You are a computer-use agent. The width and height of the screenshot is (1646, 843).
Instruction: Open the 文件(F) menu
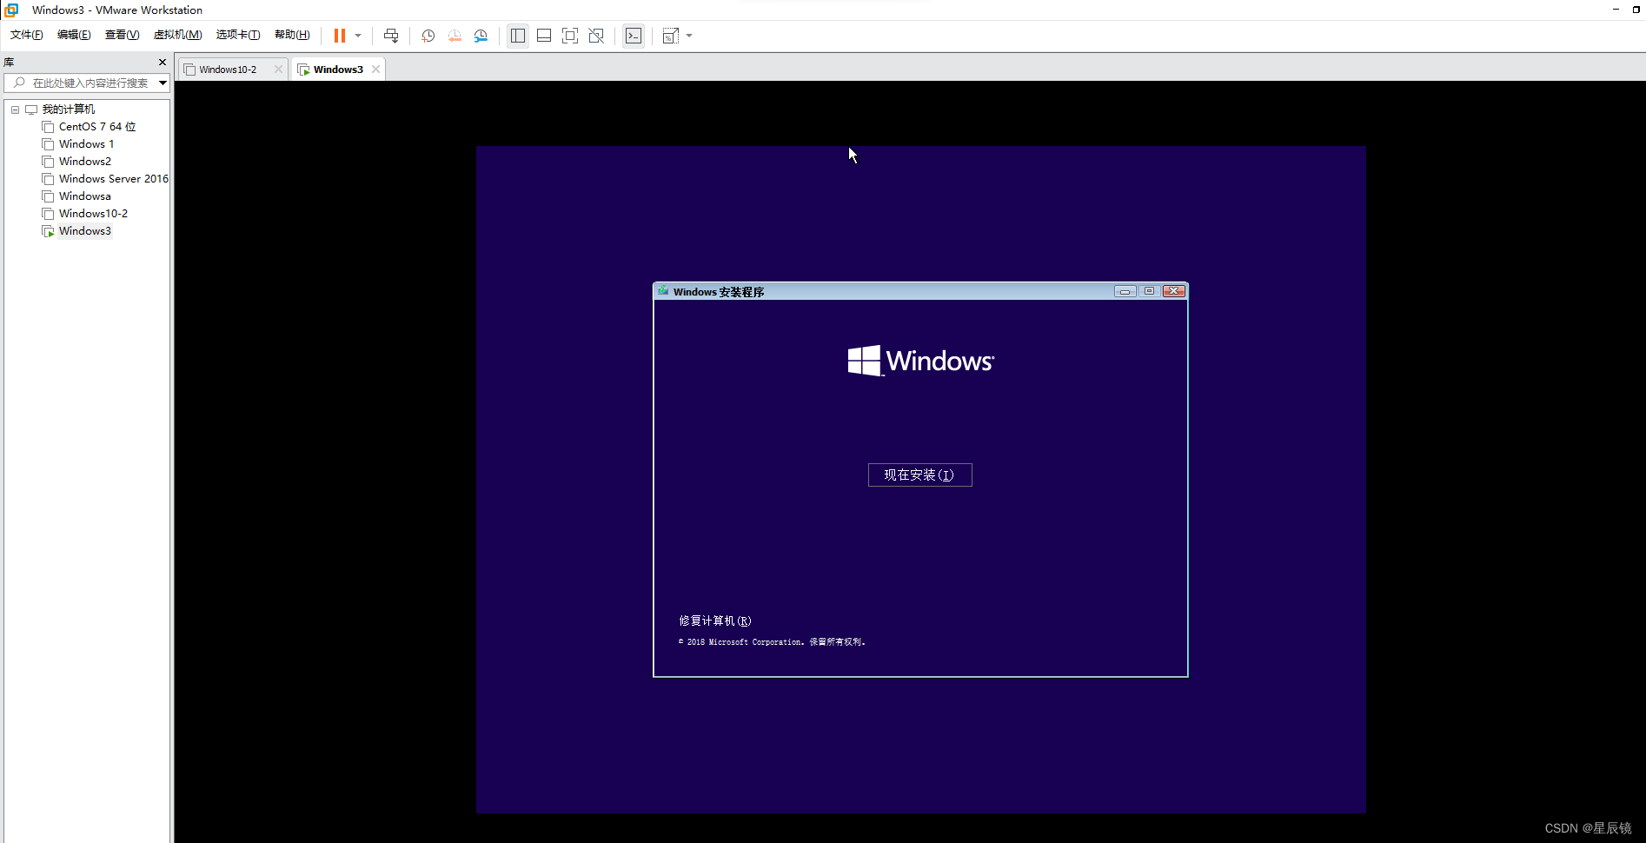[x=27, y=35]
